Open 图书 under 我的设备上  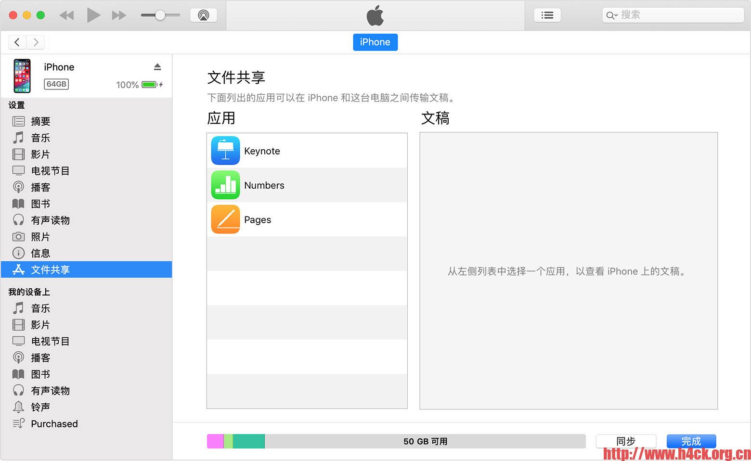click(86, 374)
